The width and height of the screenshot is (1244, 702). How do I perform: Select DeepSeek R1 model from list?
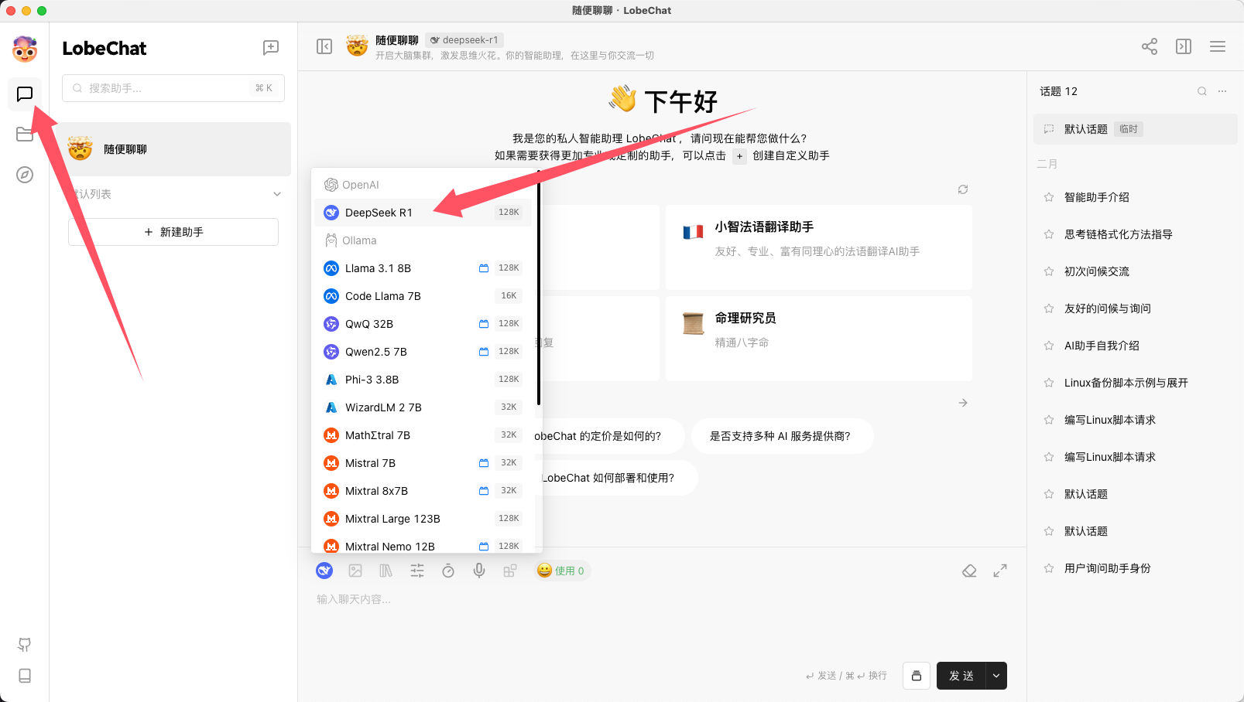[x=423, y=213]
